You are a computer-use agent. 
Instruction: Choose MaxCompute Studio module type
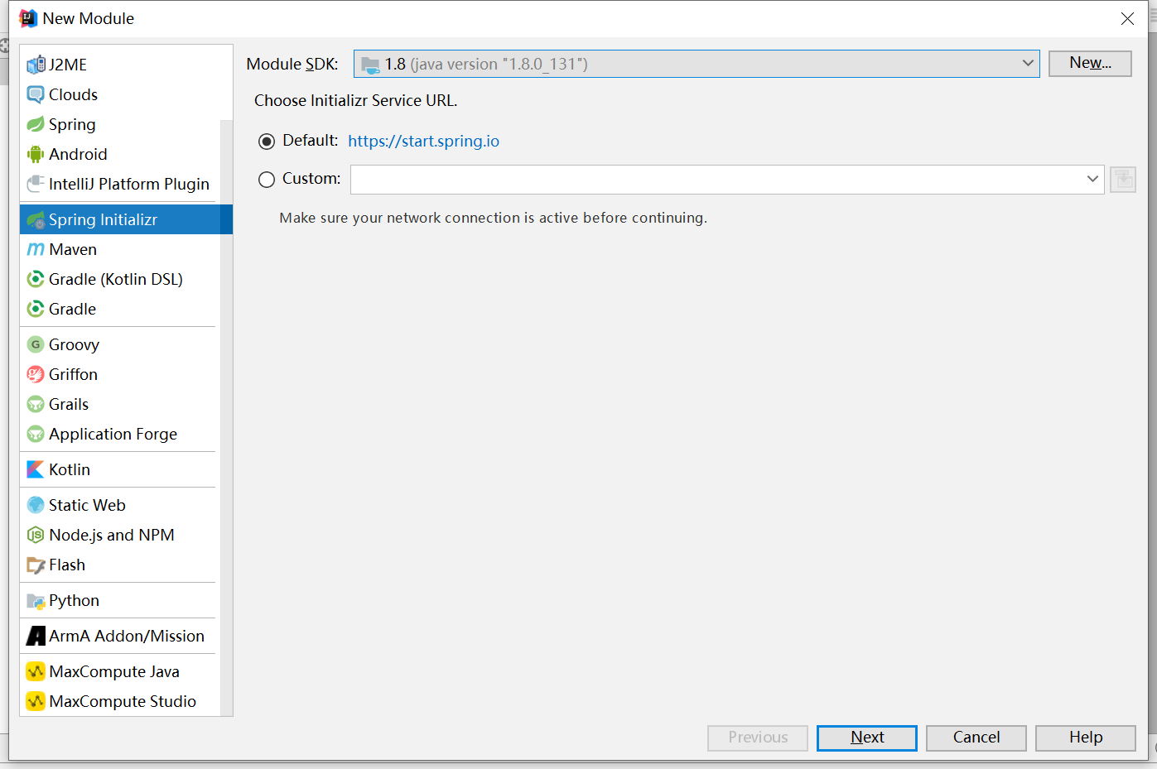pyautogui.click(x=120, y=701)
